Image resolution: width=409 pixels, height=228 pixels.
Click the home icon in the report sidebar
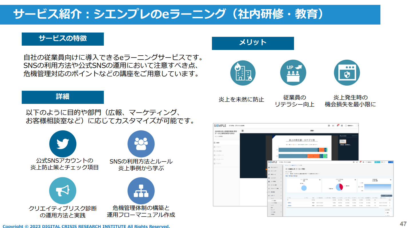[269, 167]
